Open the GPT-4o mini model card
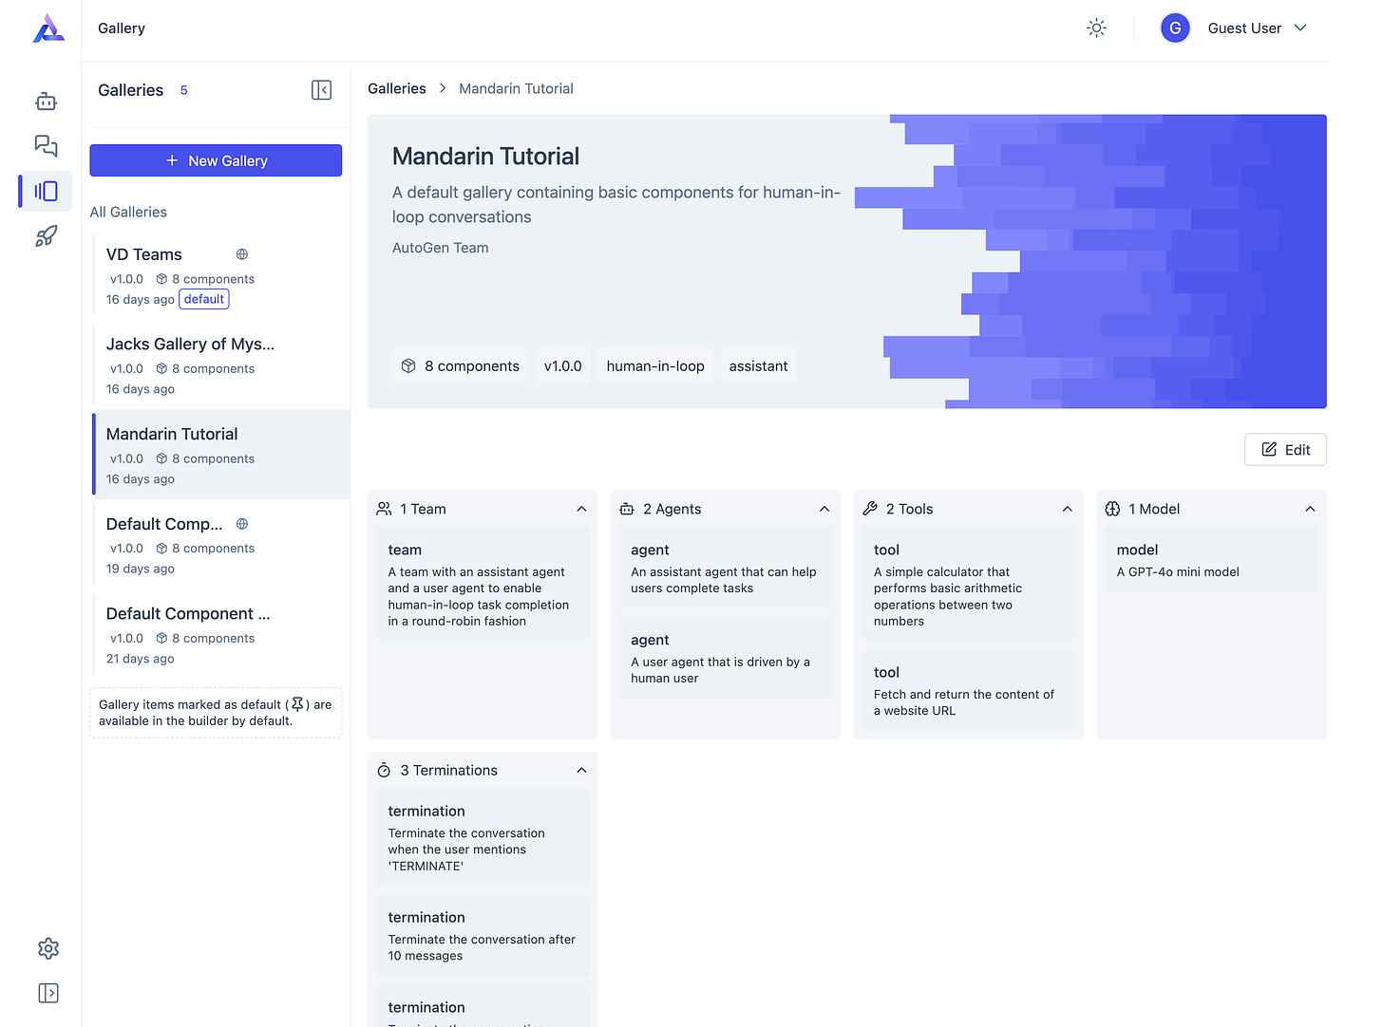The height and width of the screenshot is (1027, 1383). pos(1211,560)
